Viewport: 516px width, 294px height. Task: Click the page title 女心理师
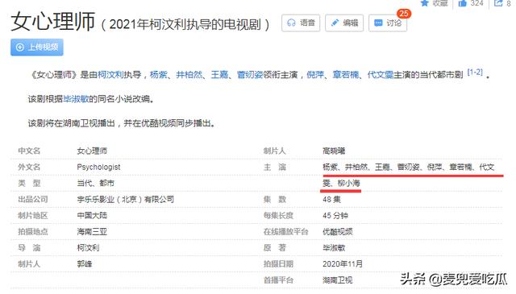[53, 22]
